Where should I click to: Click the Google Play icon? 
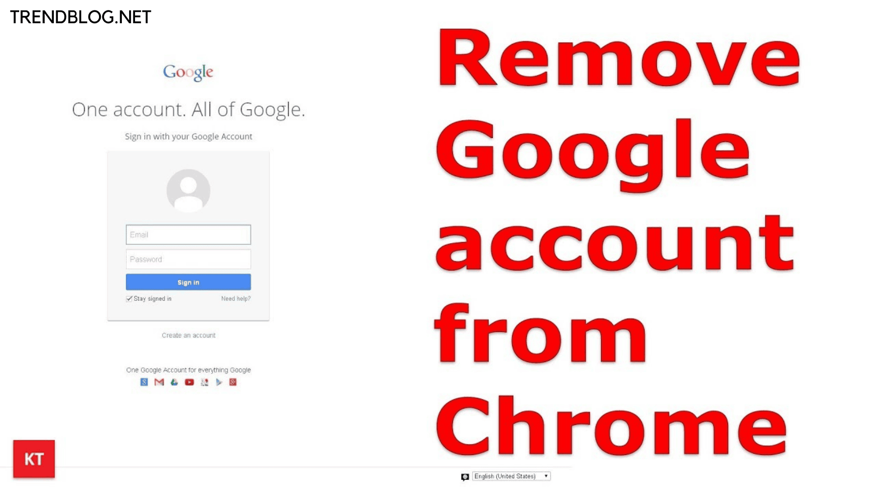(219, 381)
